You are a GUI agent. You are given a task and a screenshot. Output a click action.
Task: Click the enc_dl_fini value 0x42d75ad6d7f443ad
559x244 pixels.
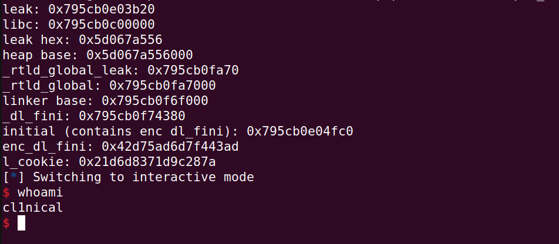(x=170, y=146)
